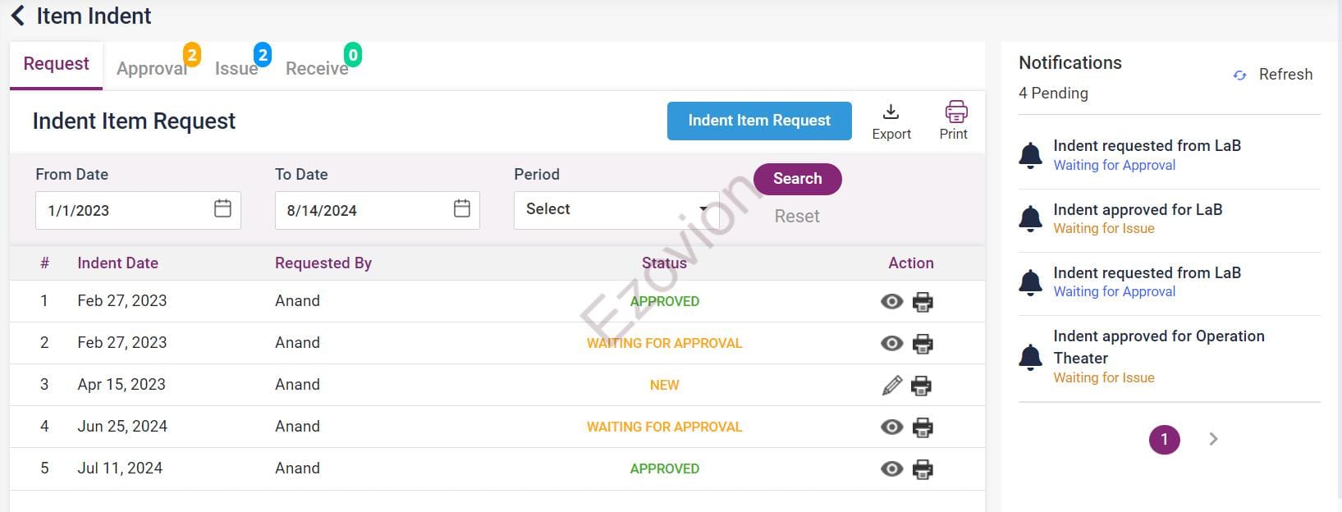Open calendar picker for From Date
This screenshot has width=1342, height=512.
pyautogui.click(x=222, y=209)
